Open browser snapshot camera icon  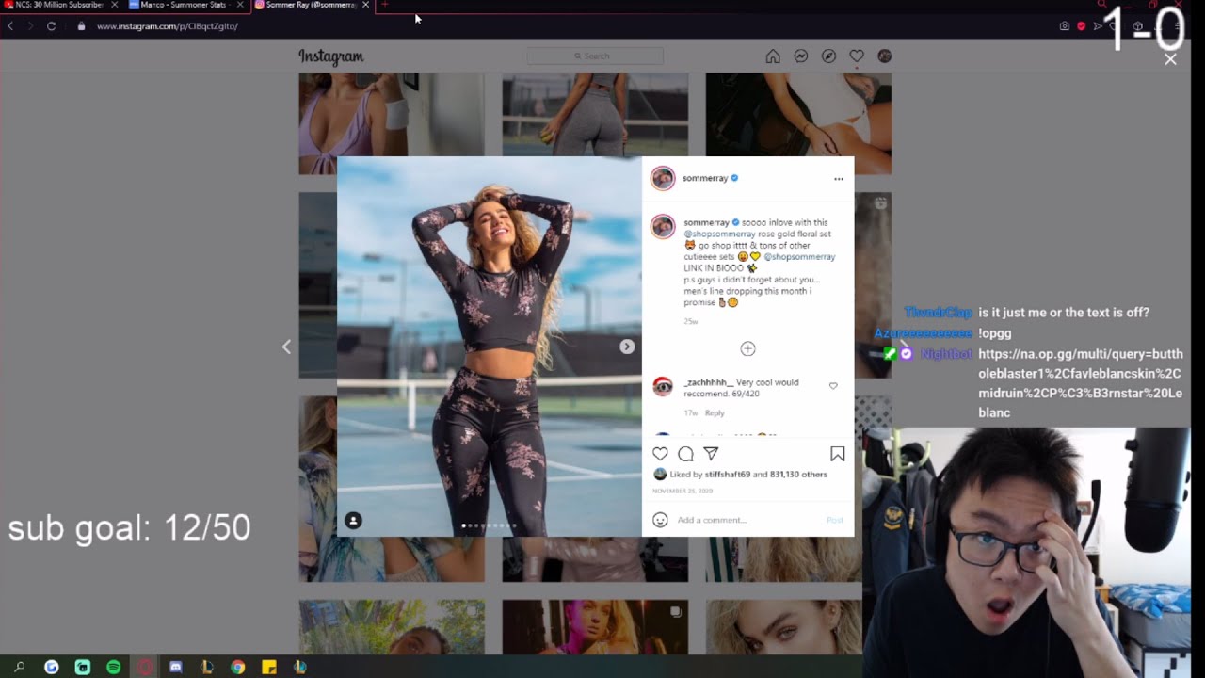(1065, 26)
